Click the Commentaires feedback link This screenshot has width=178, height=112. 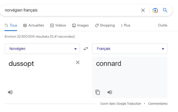coord(158,104)
